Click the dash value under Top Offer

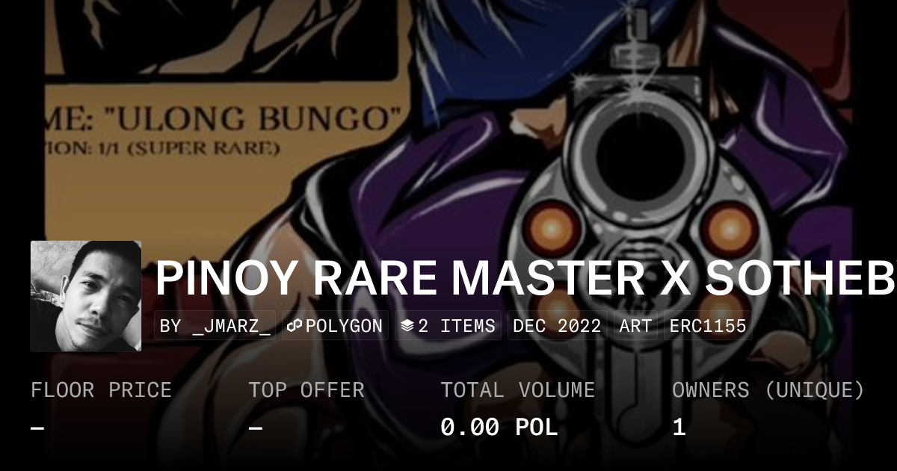point(256,428)
